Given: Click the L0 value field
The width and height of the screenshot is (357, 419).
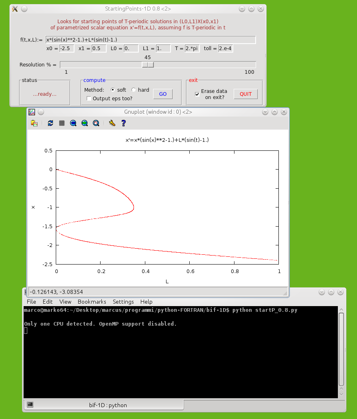Looking at the screenshot, I should (x=131, y=49).
